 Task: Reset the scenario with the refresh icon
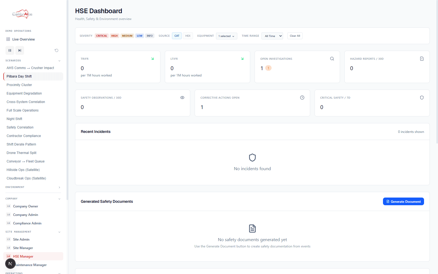point(56,50)
